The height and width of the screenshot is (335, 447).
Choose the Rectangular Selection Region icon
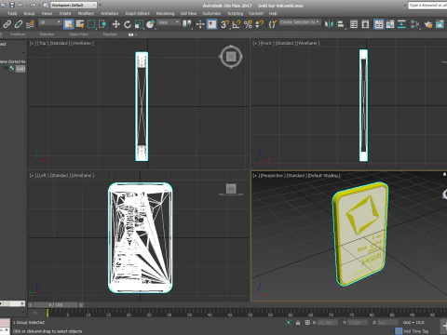click(91, 24)
